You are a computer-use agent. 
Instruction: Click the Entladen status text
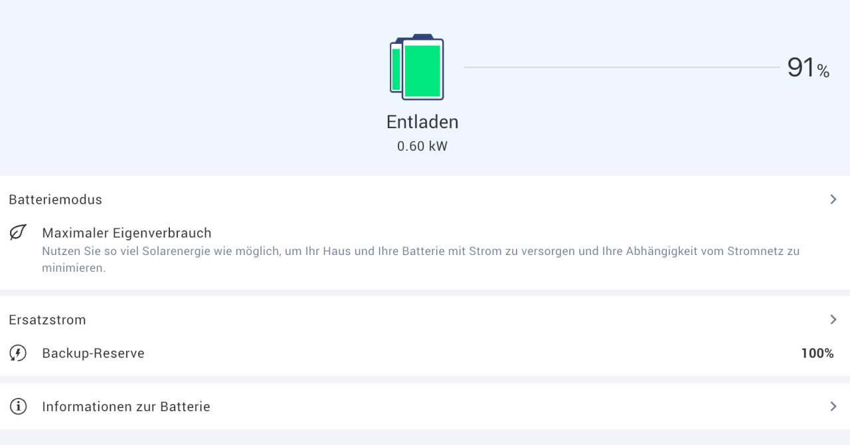pyautogui.click(x=422, y=122)
